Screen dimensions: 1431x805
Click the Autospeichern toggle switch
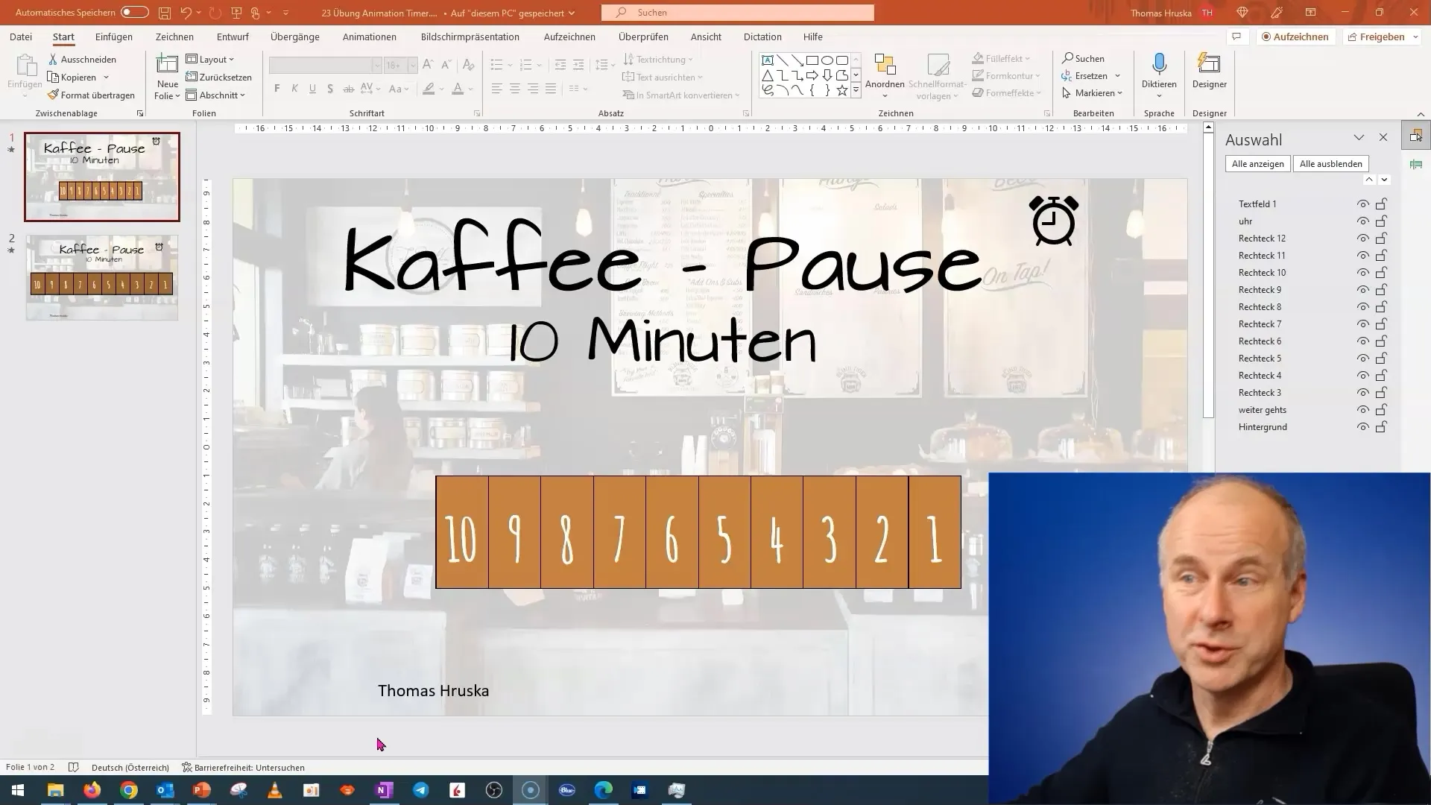point(132,12)
